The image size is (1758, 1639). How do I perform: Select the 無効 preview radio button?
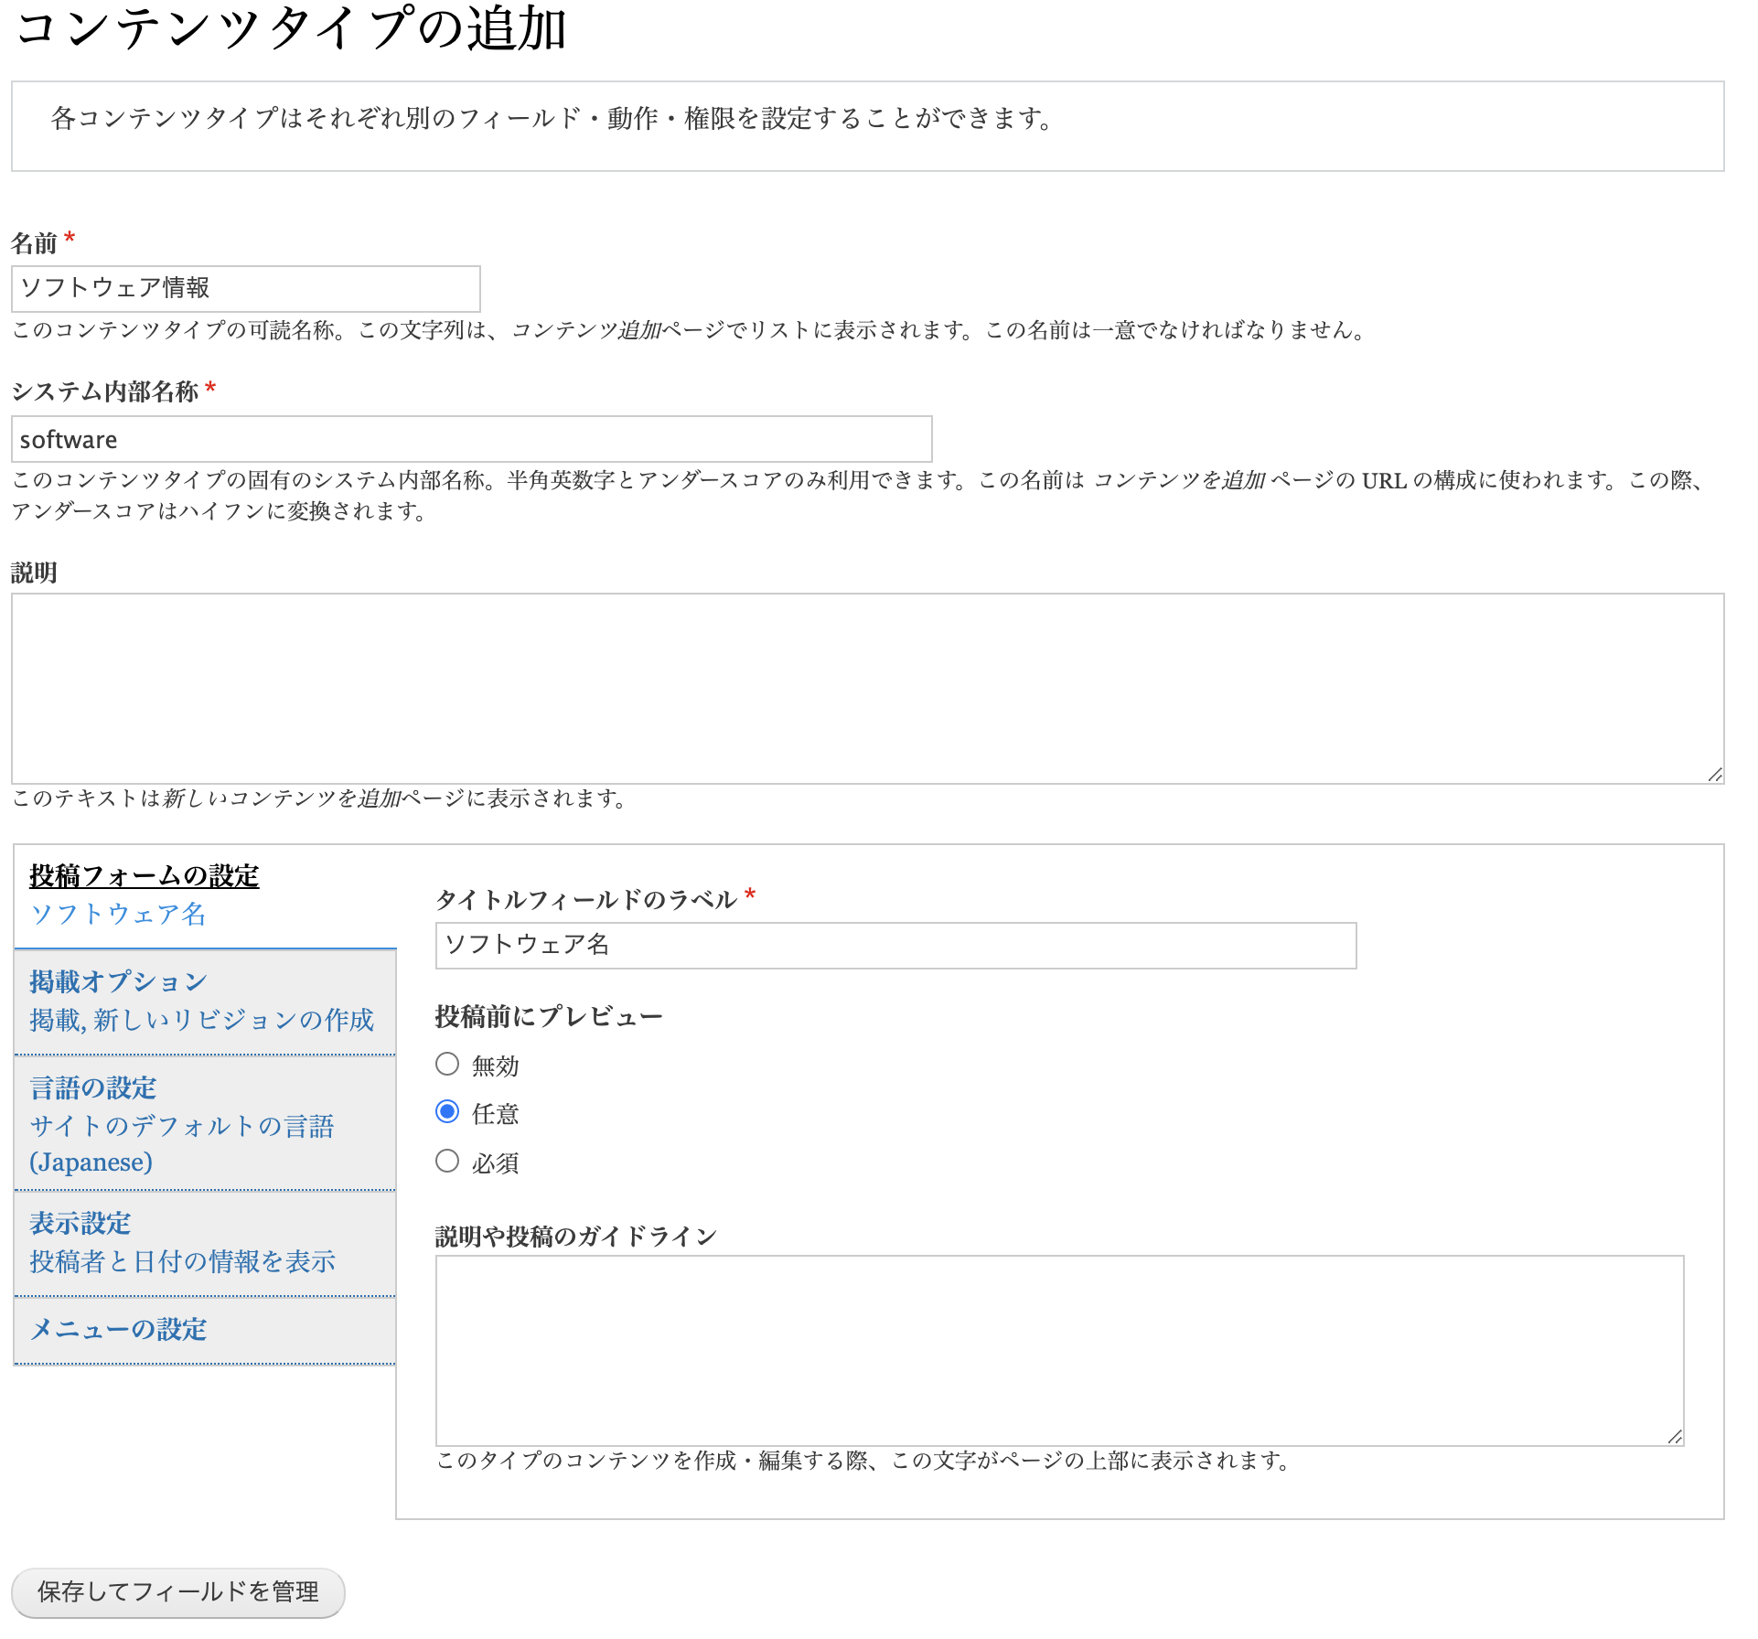[x=447, y=1064]
